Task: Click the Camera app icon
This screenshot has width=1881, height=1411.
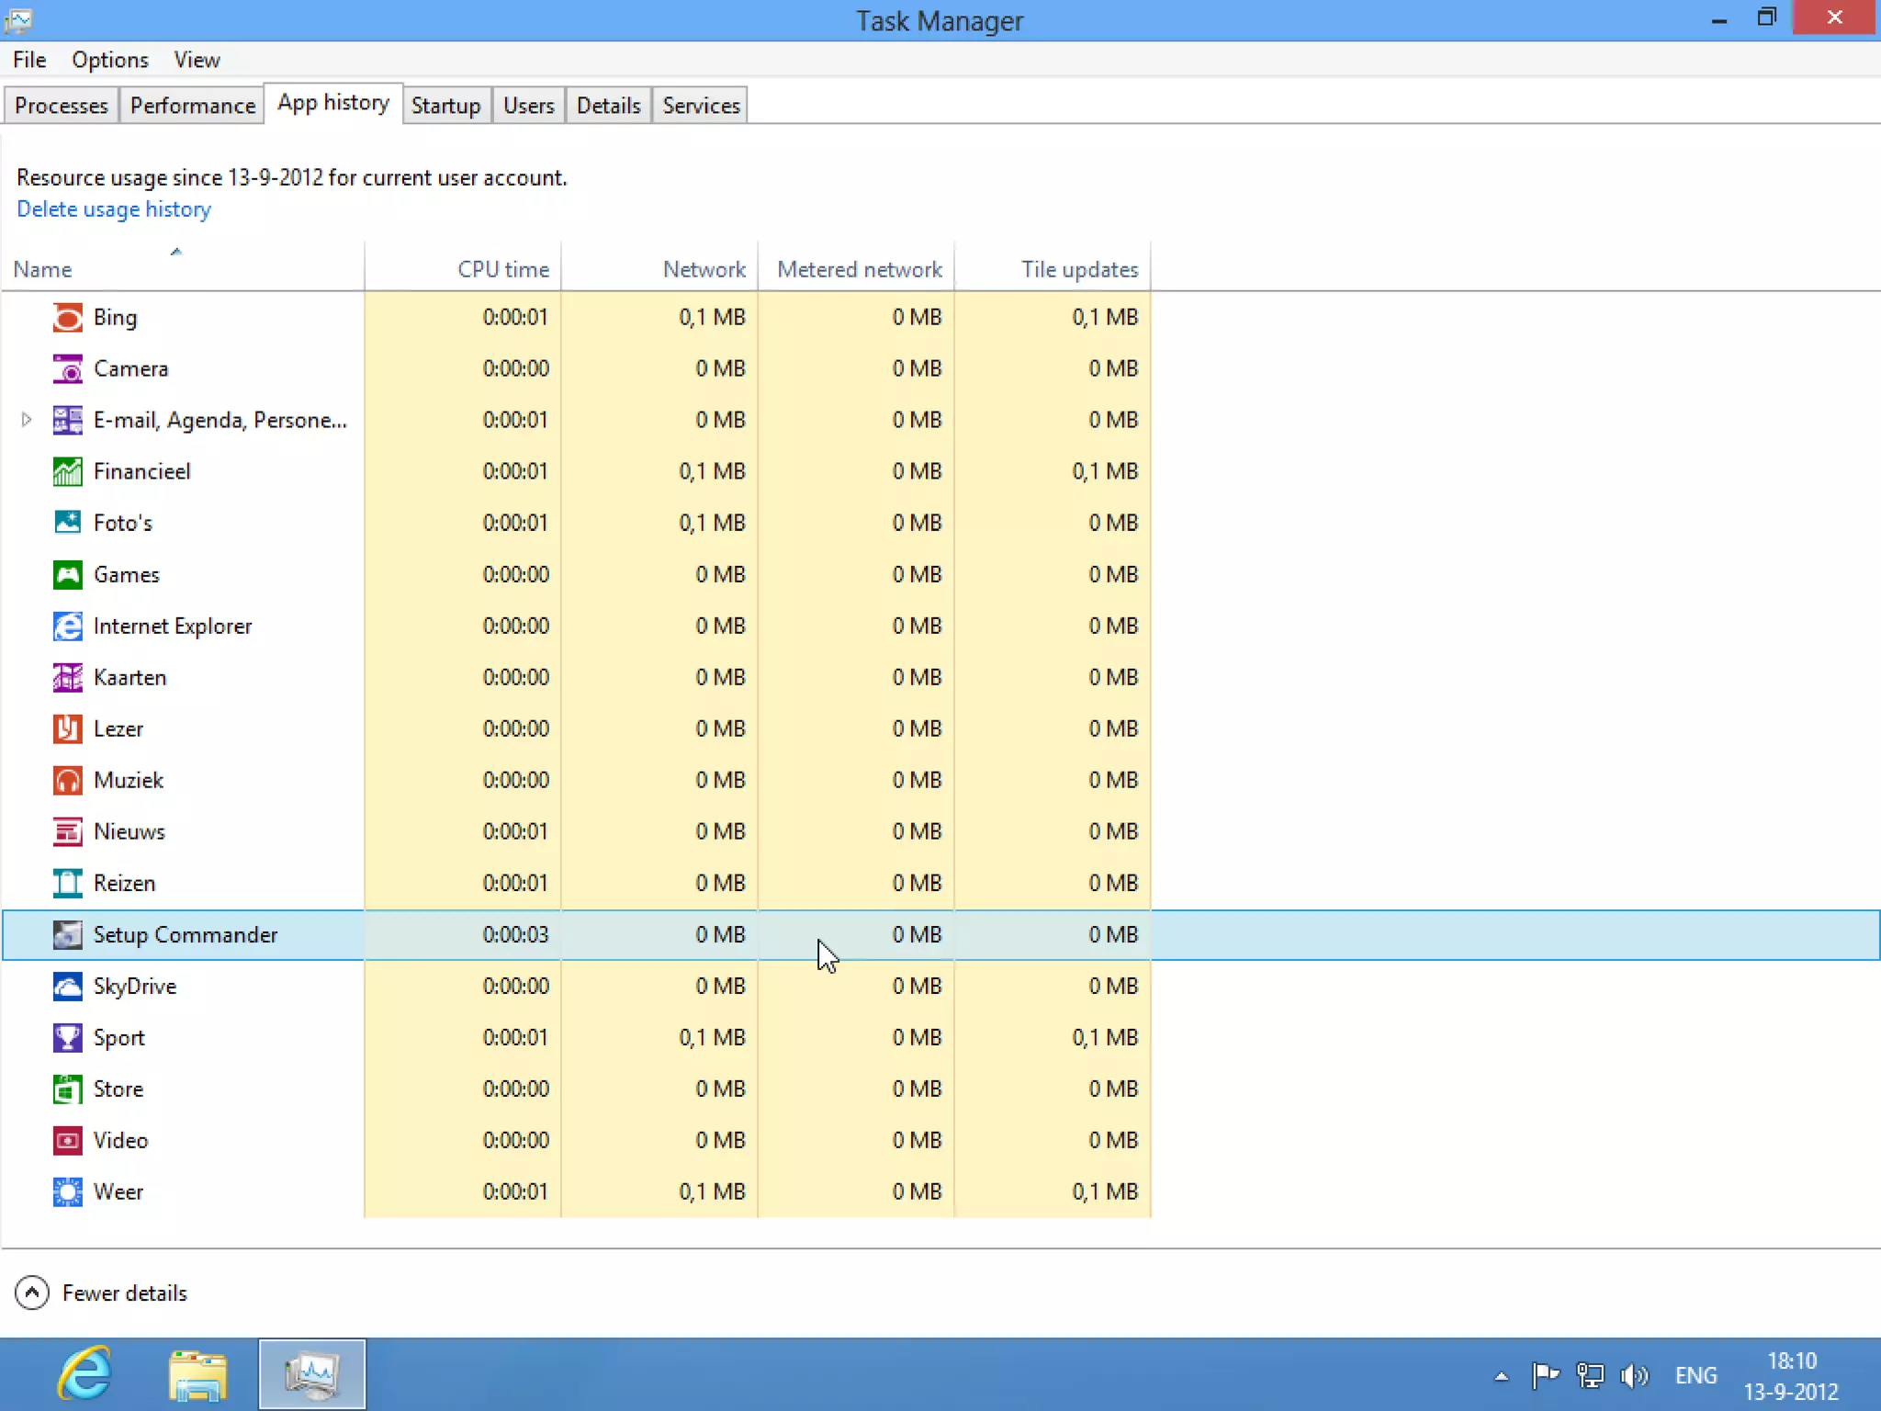Action: [x=67, y=369]
